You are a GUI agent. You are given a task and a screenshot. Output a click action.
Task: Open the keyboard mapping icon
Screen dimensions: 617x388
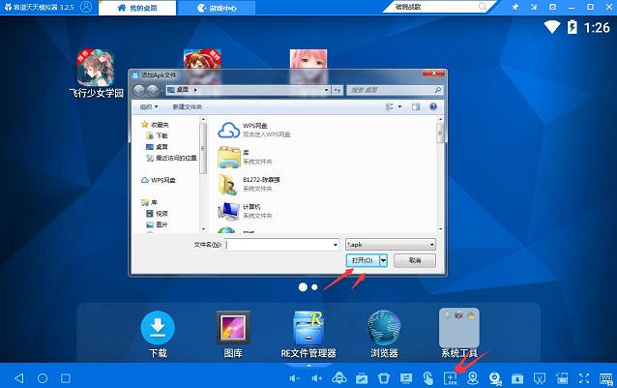[606, 378]
